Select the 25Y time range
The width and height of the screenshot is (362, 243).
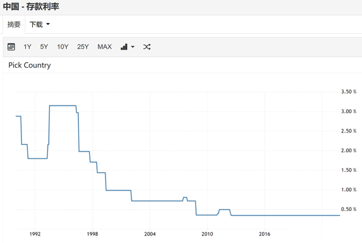83,47
